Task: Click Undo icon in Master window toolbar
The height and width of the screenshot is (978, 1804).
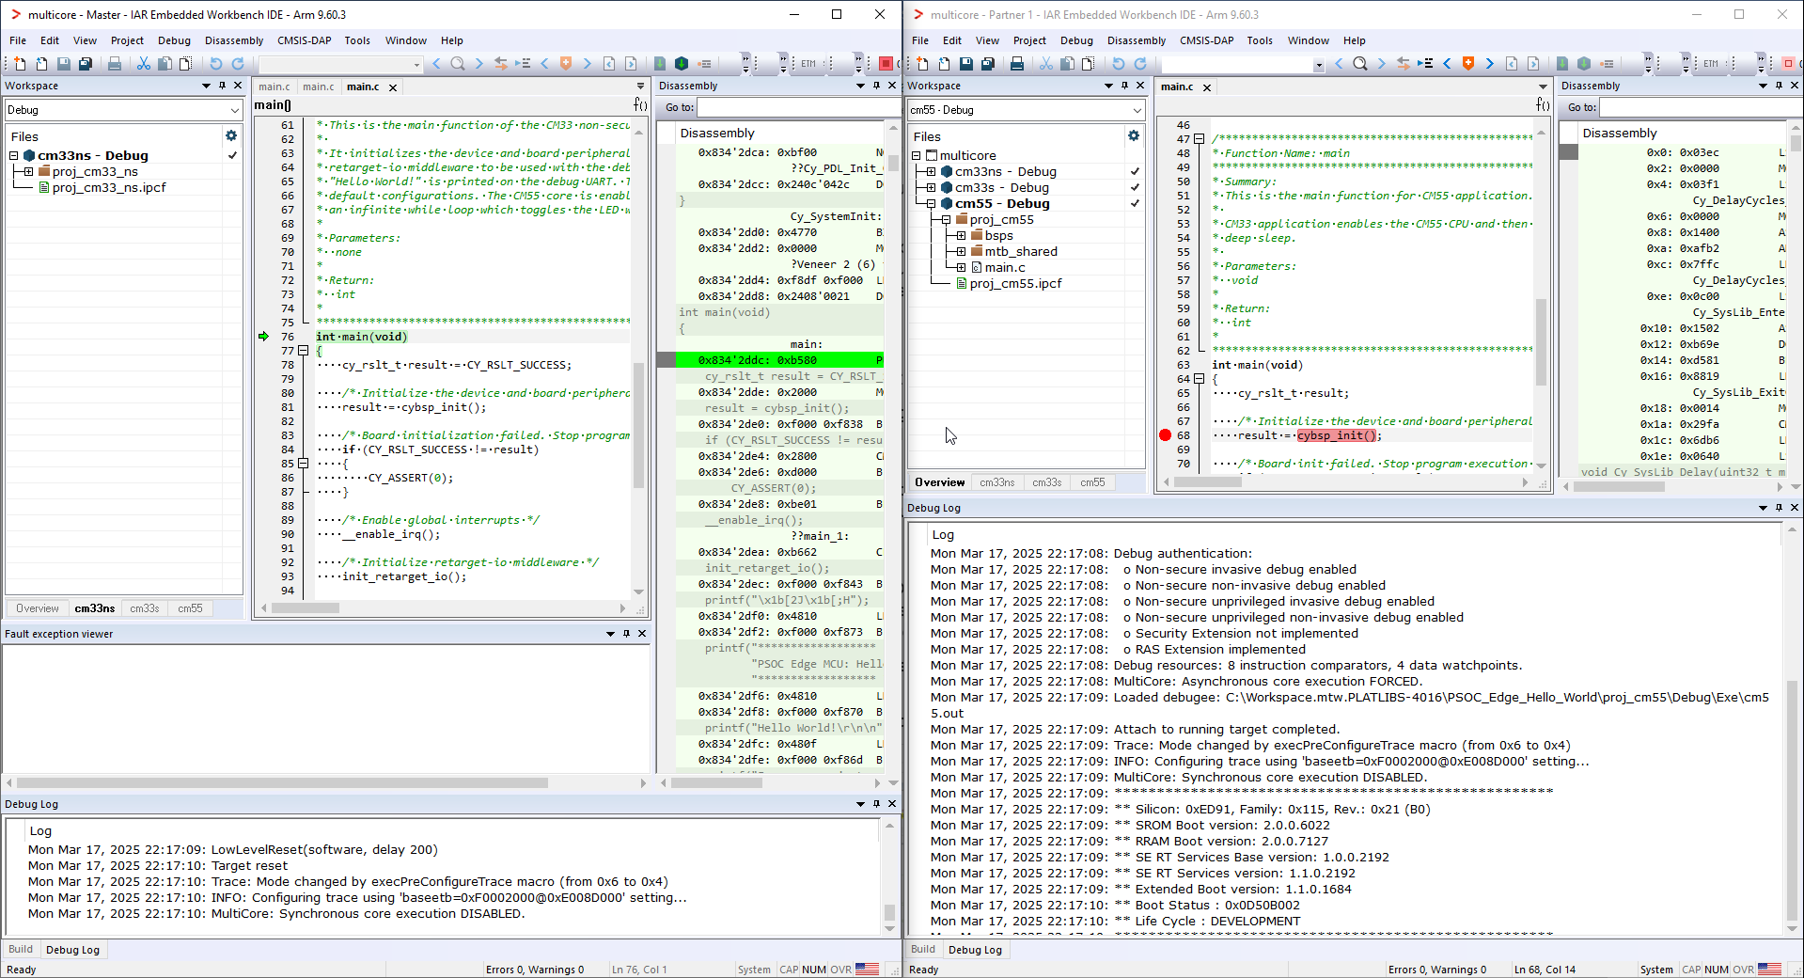Action: (x=215, y=64)
